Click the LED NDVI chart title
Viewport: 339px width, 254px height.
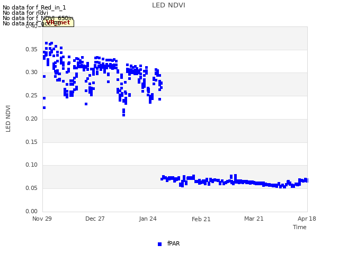[168, 5]
